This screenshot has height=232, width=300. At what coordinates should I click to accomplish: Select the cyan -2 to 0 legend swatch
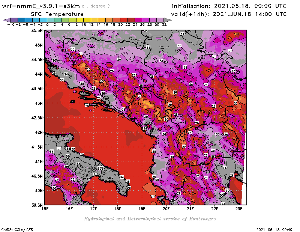click(x=43, y=20)
